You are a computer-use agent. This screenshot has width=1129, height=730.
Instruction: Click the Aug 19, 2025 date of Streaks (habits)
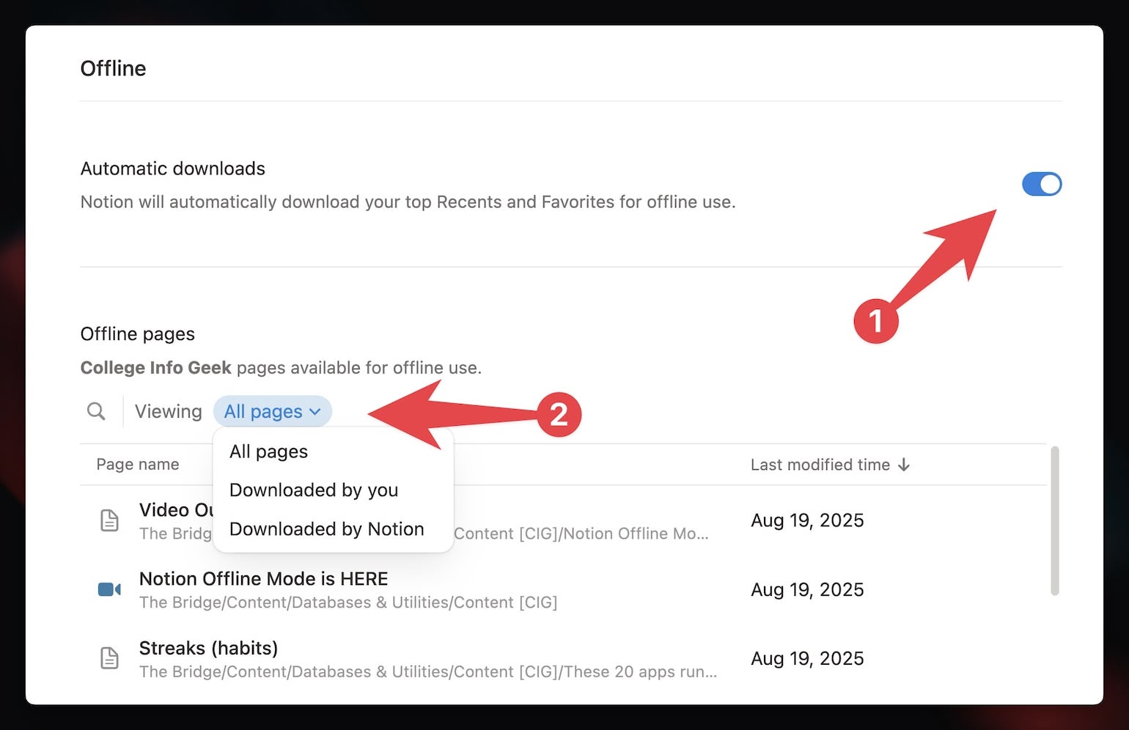807,658
